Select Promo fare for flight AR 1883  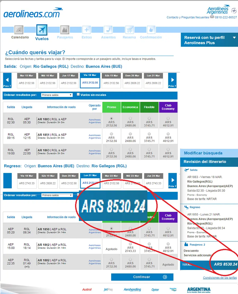point(111,118)
